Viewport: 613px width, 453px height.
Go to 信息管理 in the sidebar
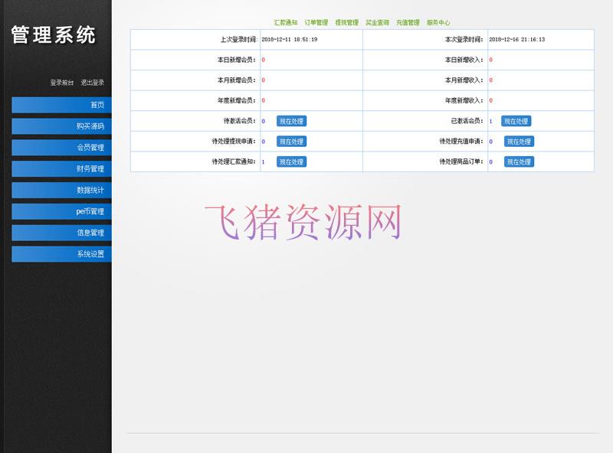click(x=61, y=233)
